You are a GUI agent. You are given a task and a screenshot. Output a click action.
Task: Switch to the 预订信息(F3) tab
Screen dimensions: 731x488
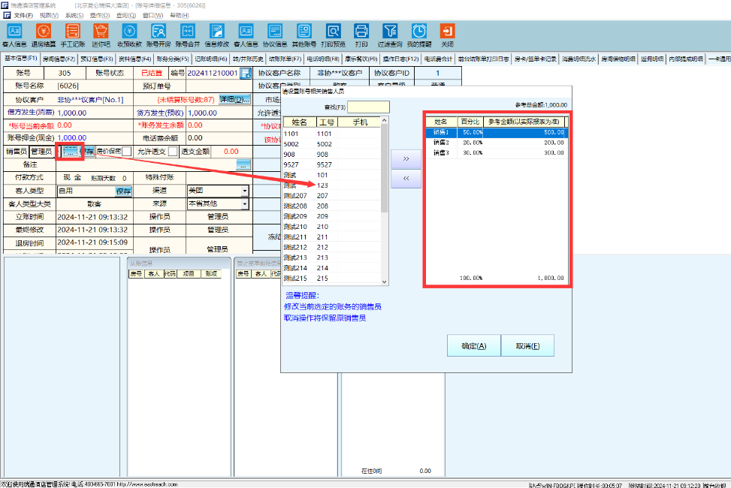point(96,59)
